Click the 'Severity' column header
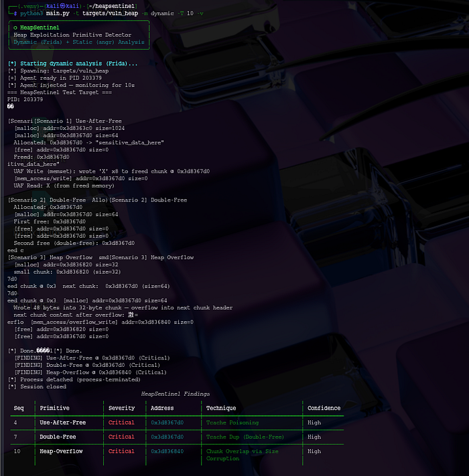The height and width of the screenshot is (476, 469). click(x=121, y=408)
